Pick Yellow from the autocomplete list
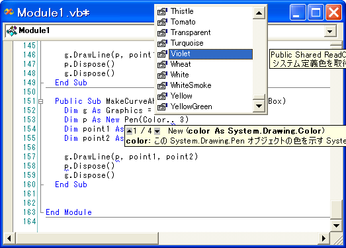The image size is (346, 248). [181, 96]
